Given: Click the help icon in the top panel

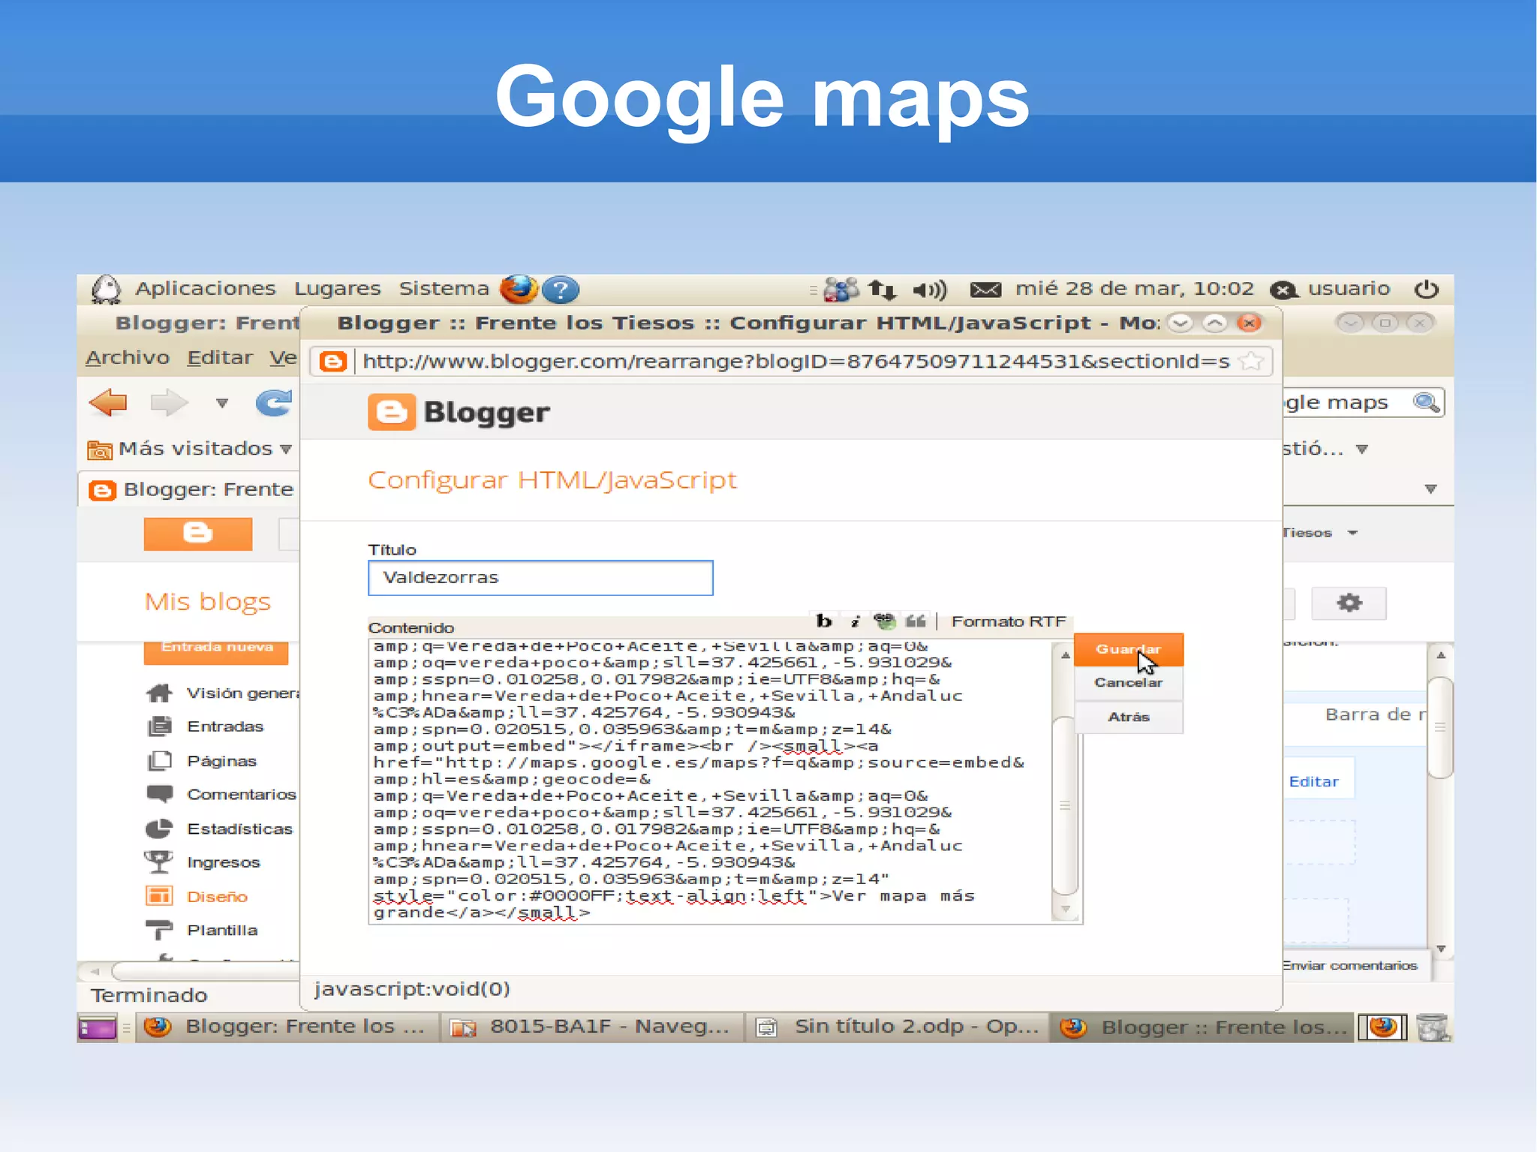Looking at the screenshot, I should (x=560, y=289).
